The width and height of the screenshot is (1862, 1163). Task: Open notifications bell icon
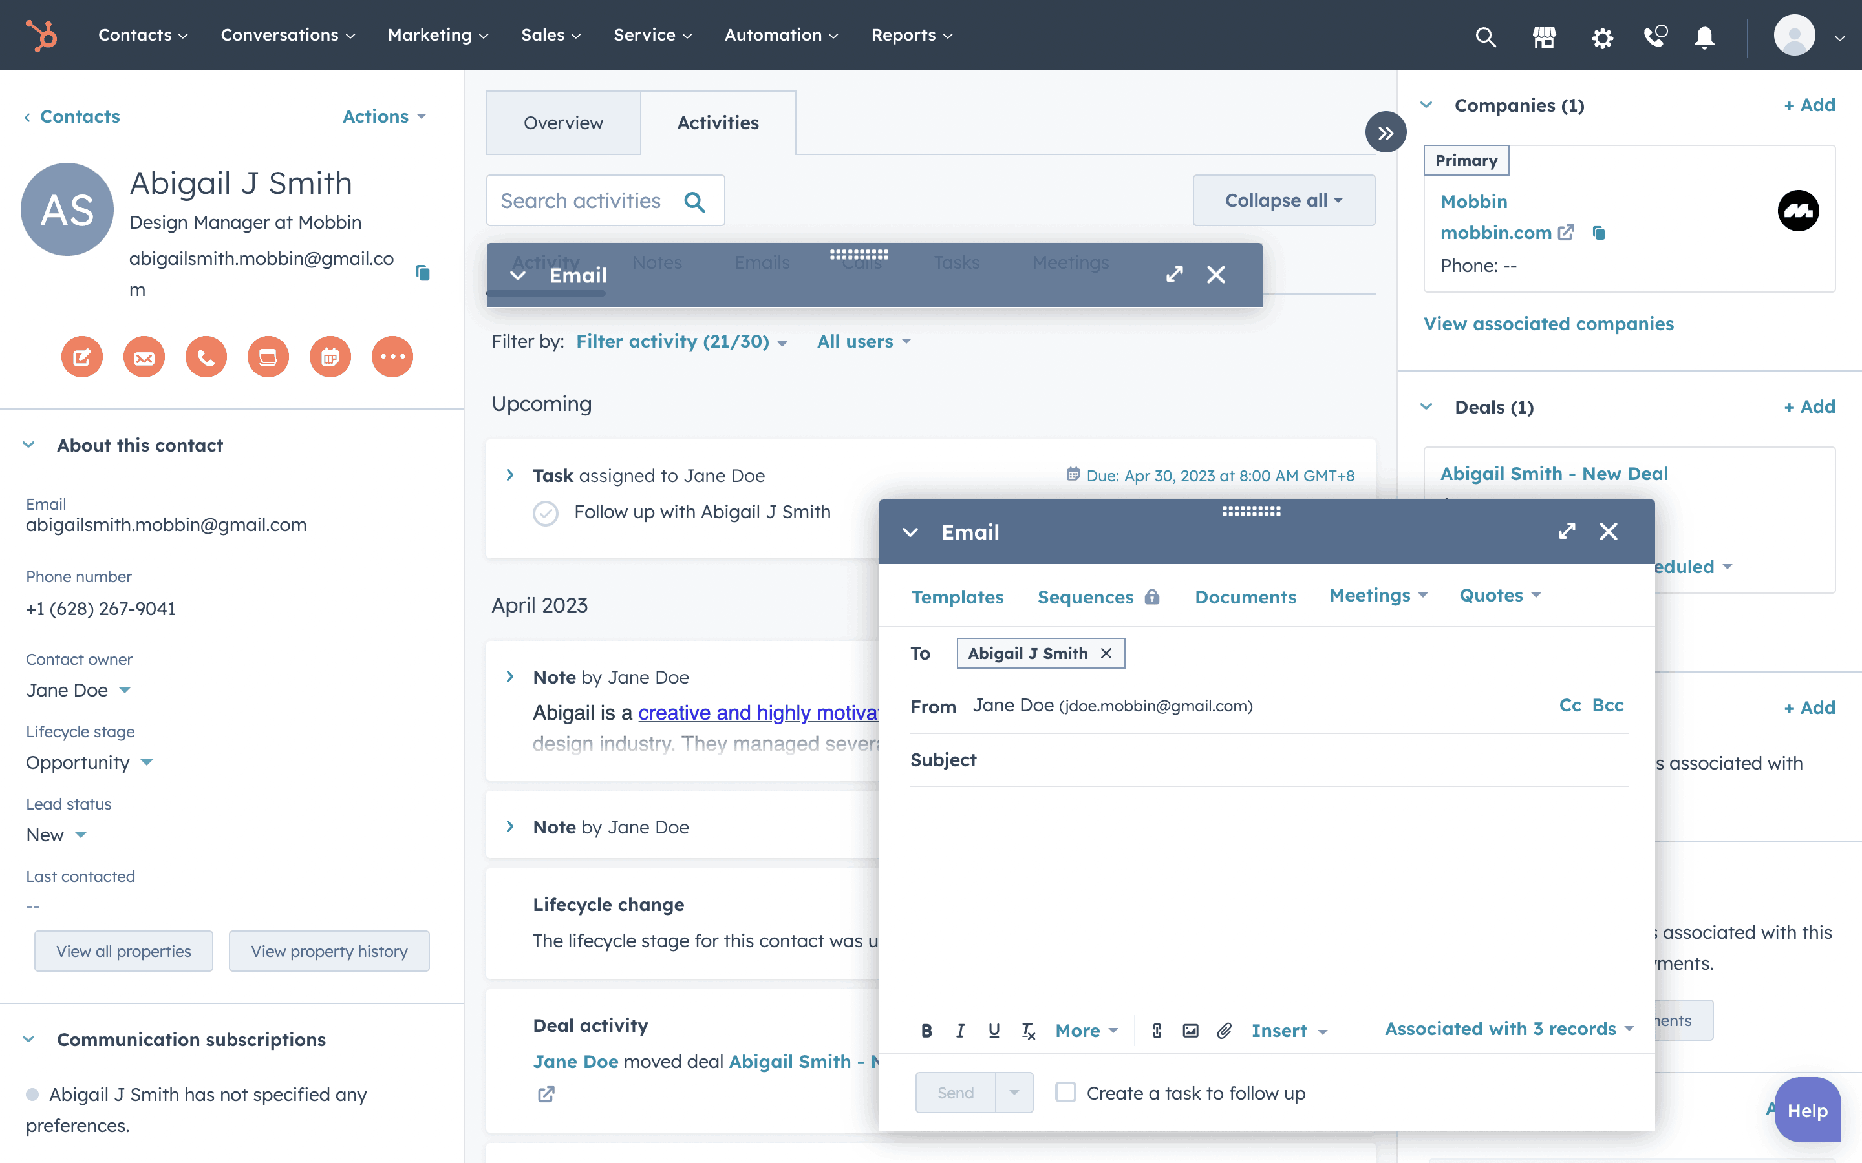[x=1704, y=36]
